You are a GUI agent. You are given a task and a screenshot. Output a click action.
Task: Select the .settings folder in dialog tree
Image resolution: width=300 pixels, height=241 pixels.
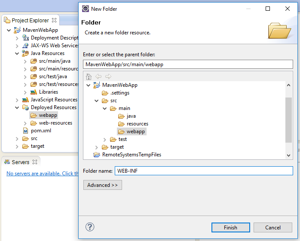pos(120,93)
